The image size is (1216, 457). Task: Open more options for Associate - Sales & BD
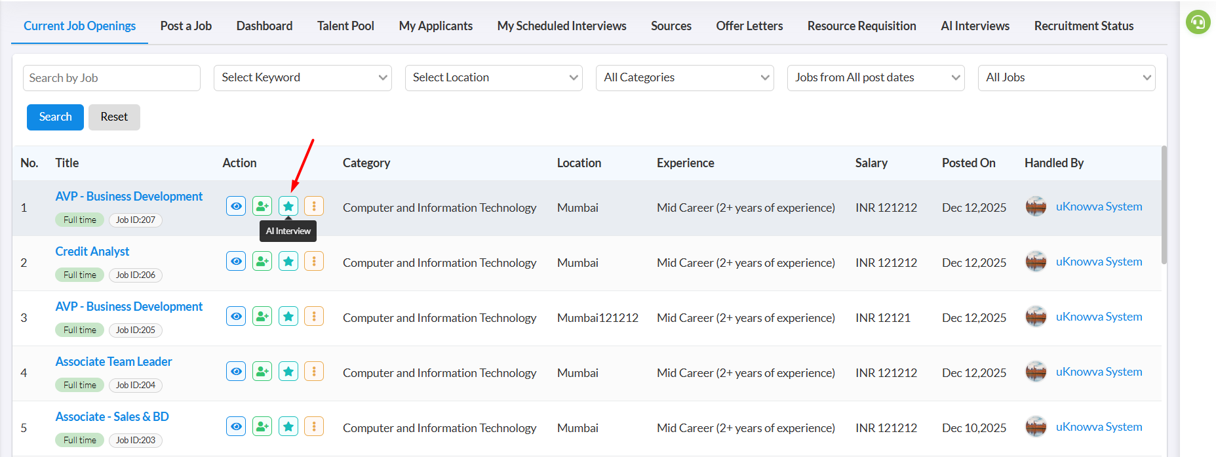tap(314, 427)
